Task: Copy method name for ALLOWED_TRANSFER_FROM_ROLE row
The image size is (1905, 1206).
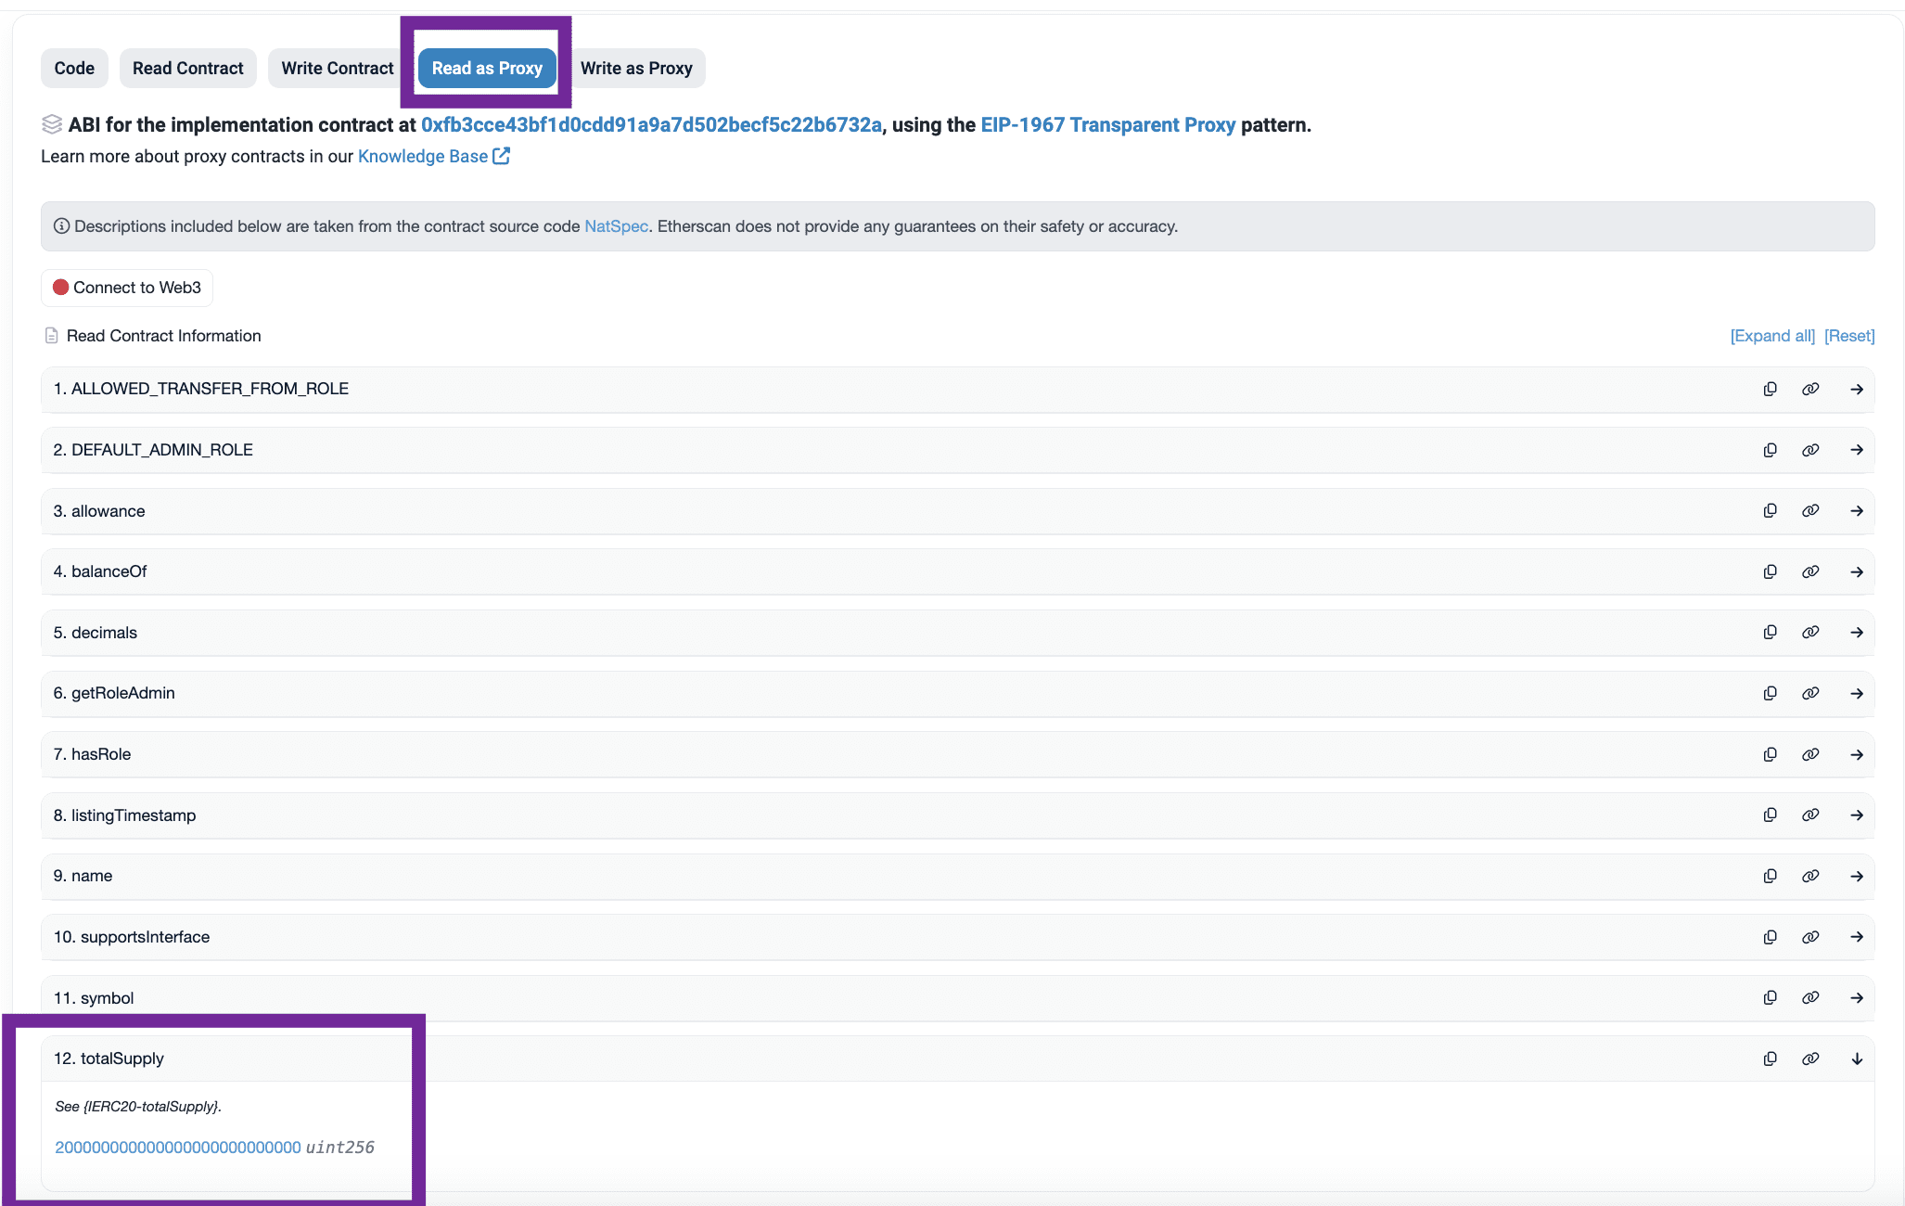Action: click(x=1770, y=390)
